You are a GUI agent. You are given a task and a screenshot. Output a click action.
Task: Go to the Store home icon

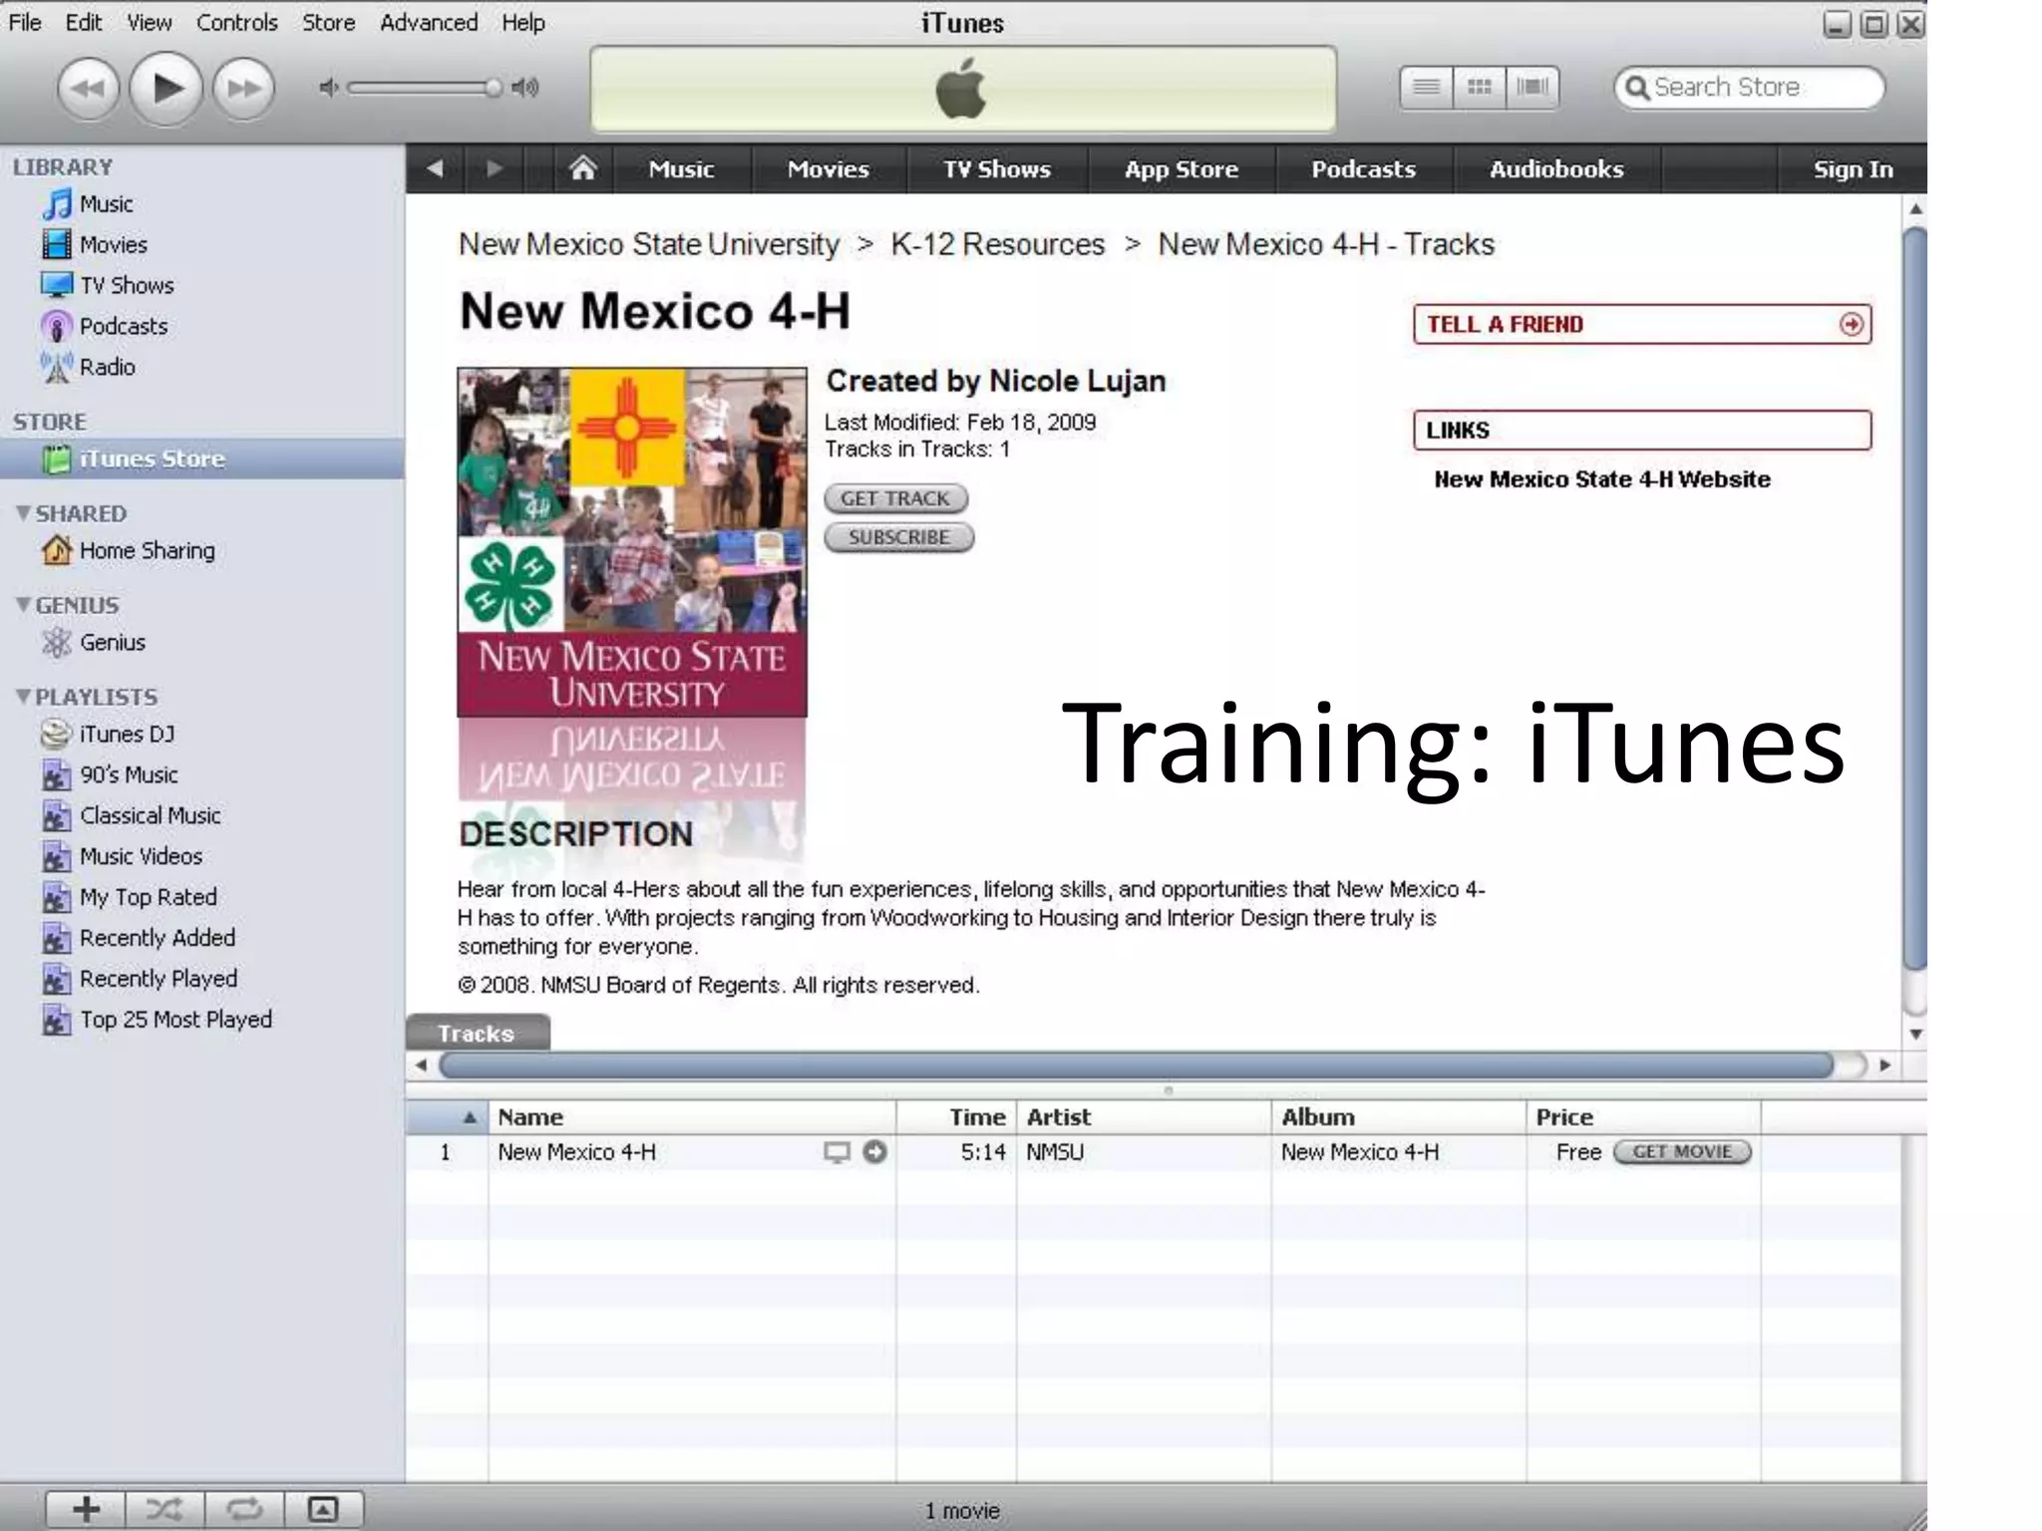582,168
